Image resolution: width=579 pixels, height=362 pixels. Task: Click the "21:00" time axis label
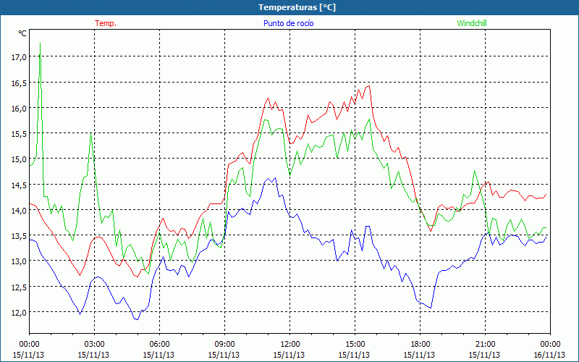tap(485, 344)
